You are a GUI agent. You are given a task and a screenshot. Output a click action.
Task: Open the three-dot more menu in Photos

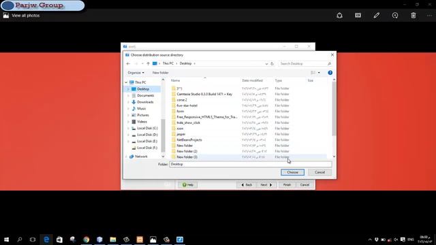[x=429, y=16]
